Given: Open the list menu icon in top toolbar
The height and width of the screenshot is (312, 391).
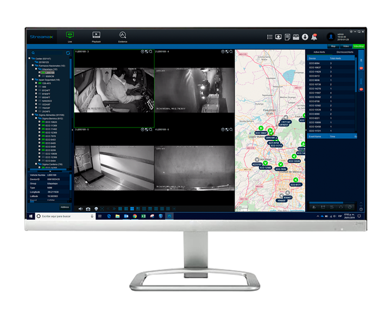Looking at the screenshot, I should tap(269, 37).
